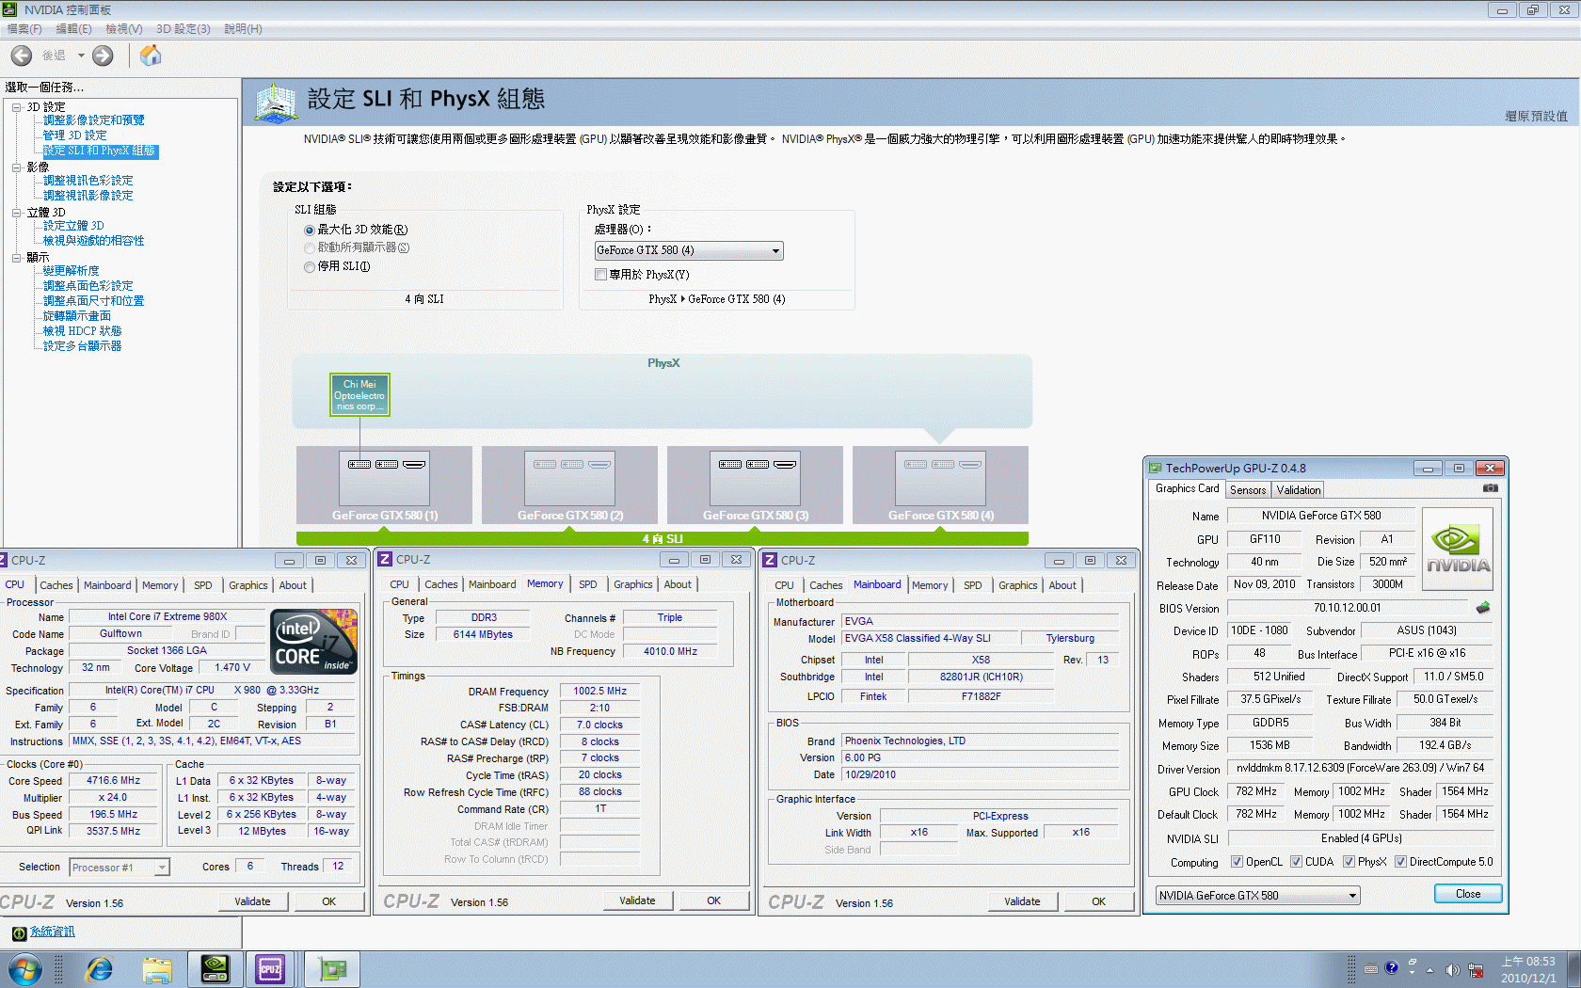Open the File menu in NVIDIA control panel

(24, 29)
